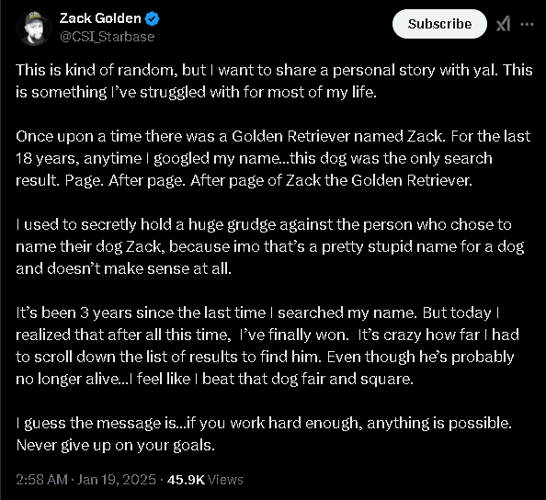Click the line "Once upon a time there was"
546x500 pixels.
[x=273, y=137]
